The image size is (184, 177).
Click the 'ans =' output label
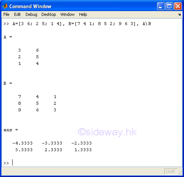coord(11,130)
